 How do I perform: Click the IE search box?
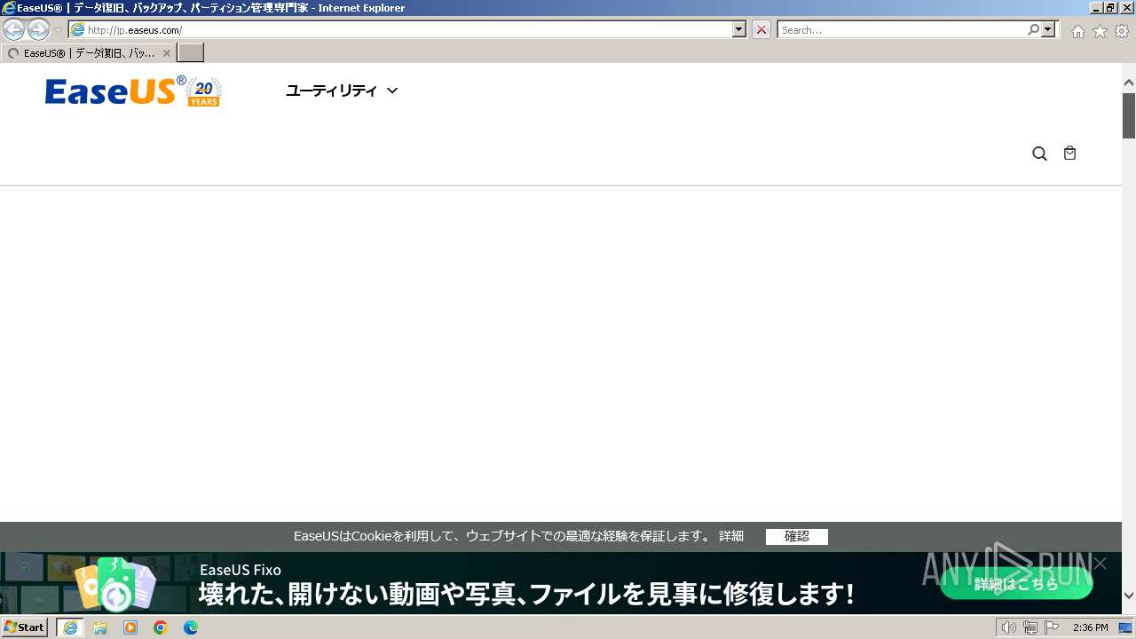[x=902, y=30]
